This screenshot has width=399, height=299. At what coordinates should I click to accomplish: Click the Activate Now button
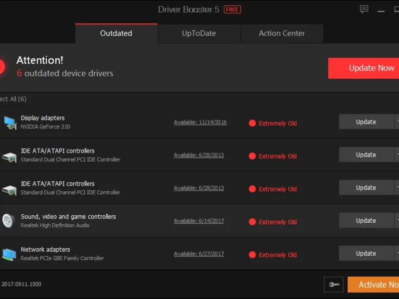point(373,285)
